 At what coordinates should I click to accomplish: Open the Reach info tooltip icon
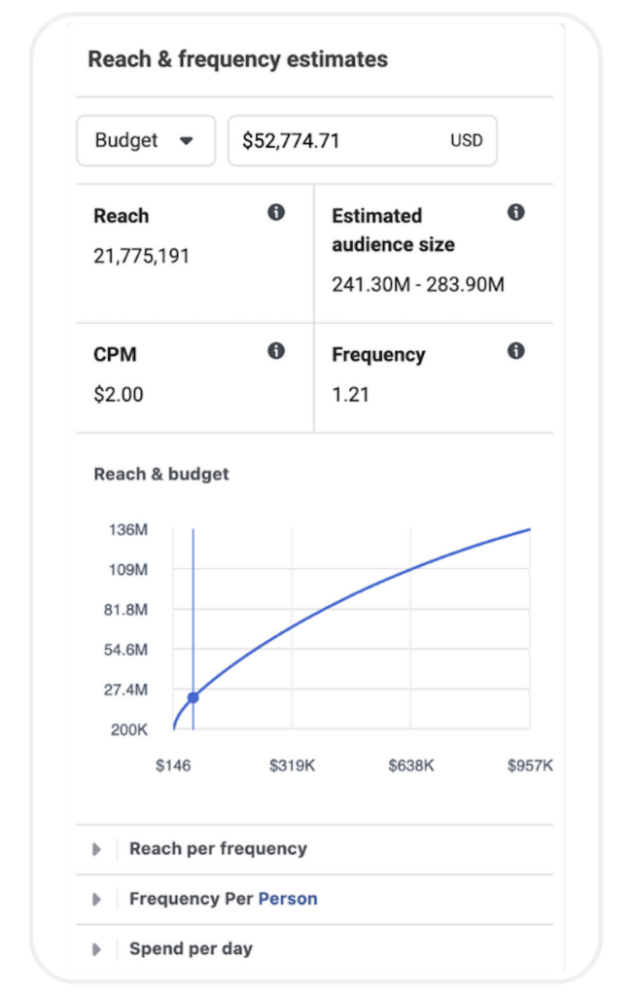coord(276,212)
